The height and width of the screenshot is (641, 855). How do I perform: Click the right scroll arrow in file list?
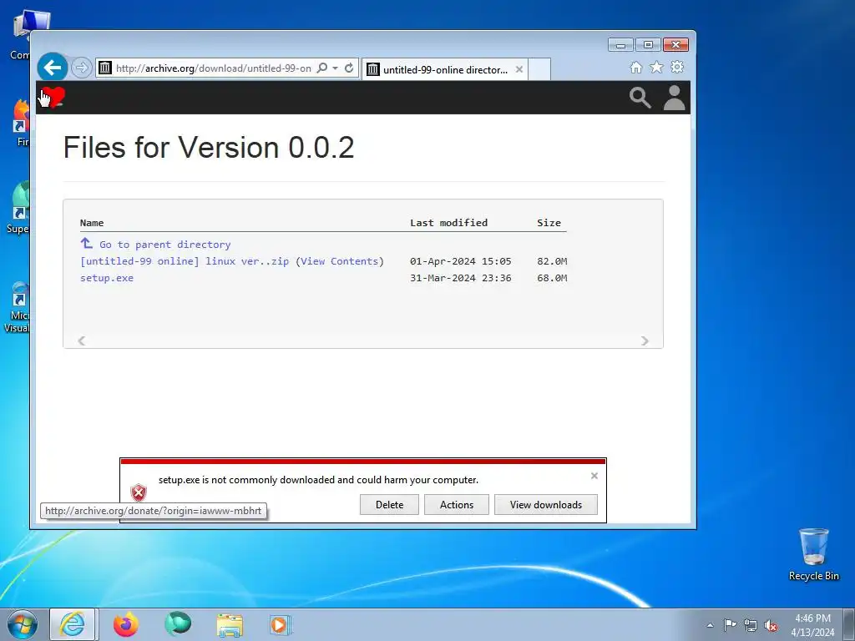point(645,341)
